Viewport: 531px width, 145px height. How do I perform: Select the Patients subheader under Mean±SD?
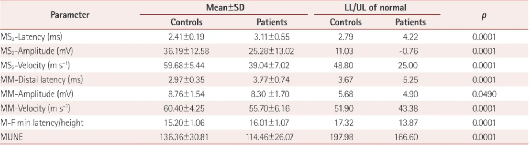point(271,22)
